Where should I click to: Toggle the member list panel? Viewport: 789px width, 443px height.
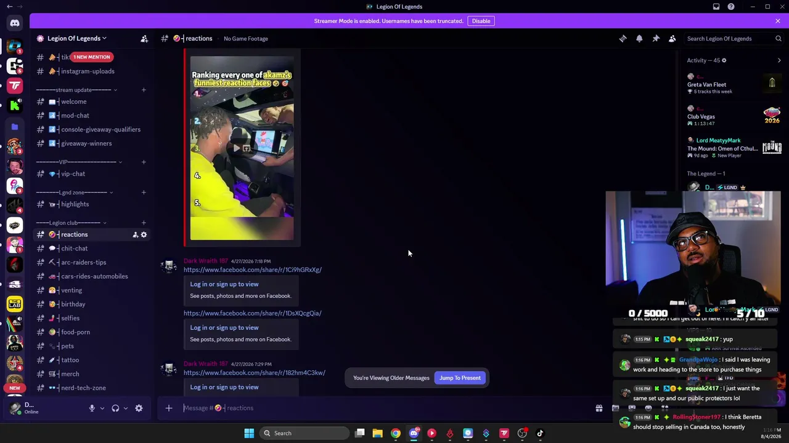point(672,39)
